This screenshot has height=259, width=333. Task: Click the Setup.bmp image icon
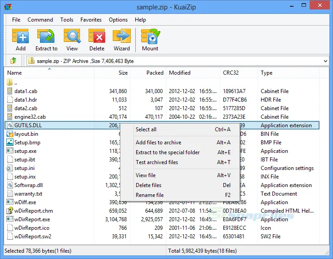[10, 142]
